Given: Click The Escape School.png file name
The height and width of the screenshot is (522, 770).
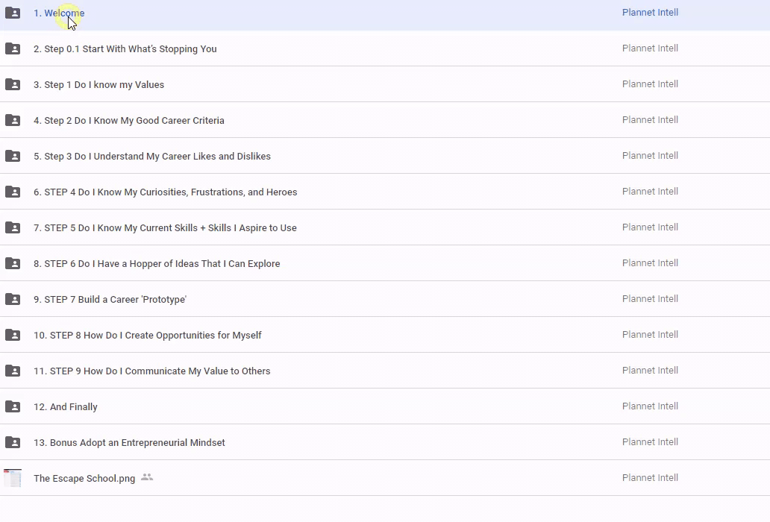Looking at the screenshot, I should tap(84, 478).
